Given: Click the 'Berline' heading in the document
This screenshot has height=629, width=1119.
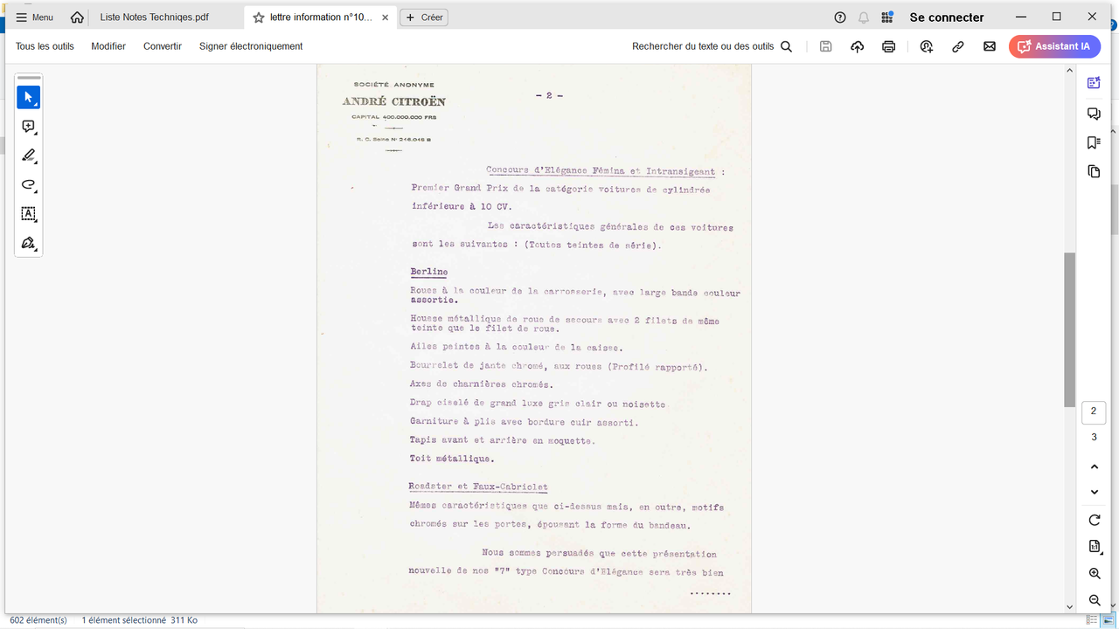Looking at the screenshot, I should 429,272.
